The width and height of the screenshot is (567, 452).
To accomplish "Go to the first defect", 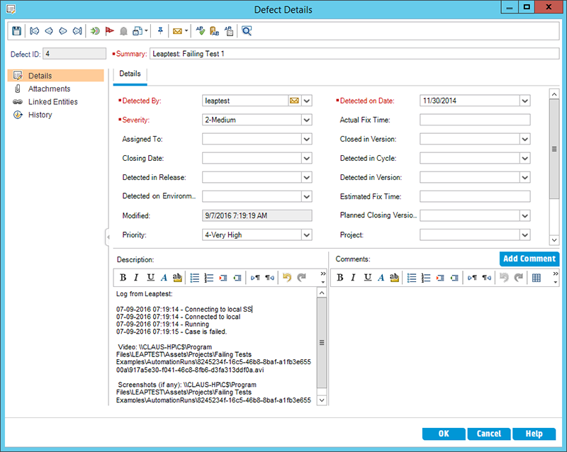I will coord(34,31).
